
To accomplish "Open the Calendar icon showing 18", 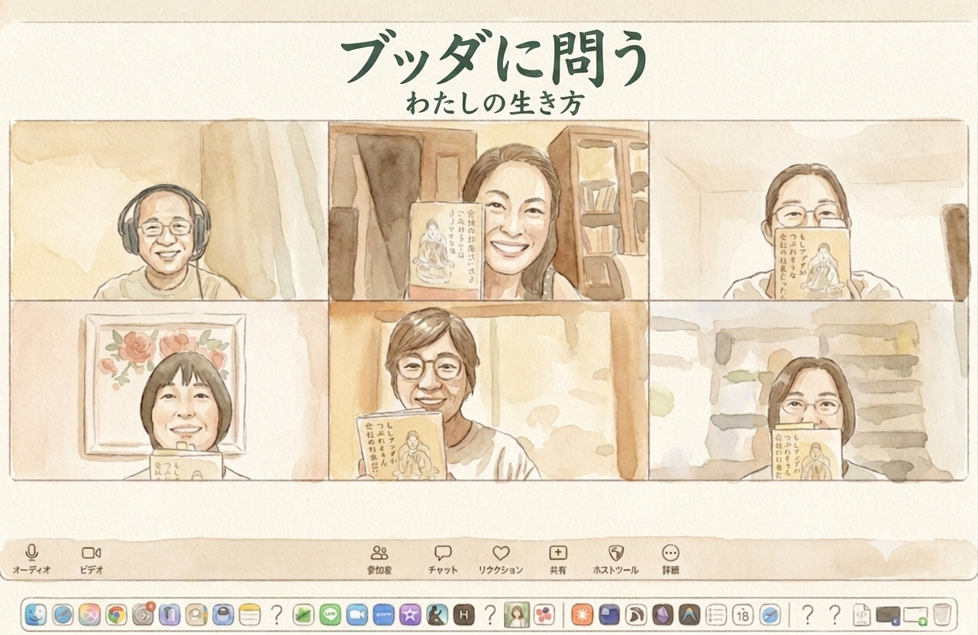I will pyautogui.click(x=743, y=614).
